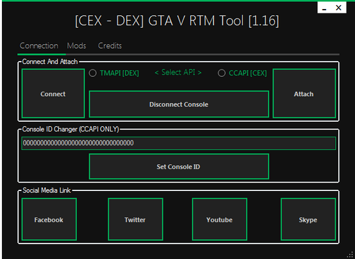Viewport: 355px width, 259px height.
Task: Click the '< Select API >' label
Action: pyautogui.click(x=178, y=72)
